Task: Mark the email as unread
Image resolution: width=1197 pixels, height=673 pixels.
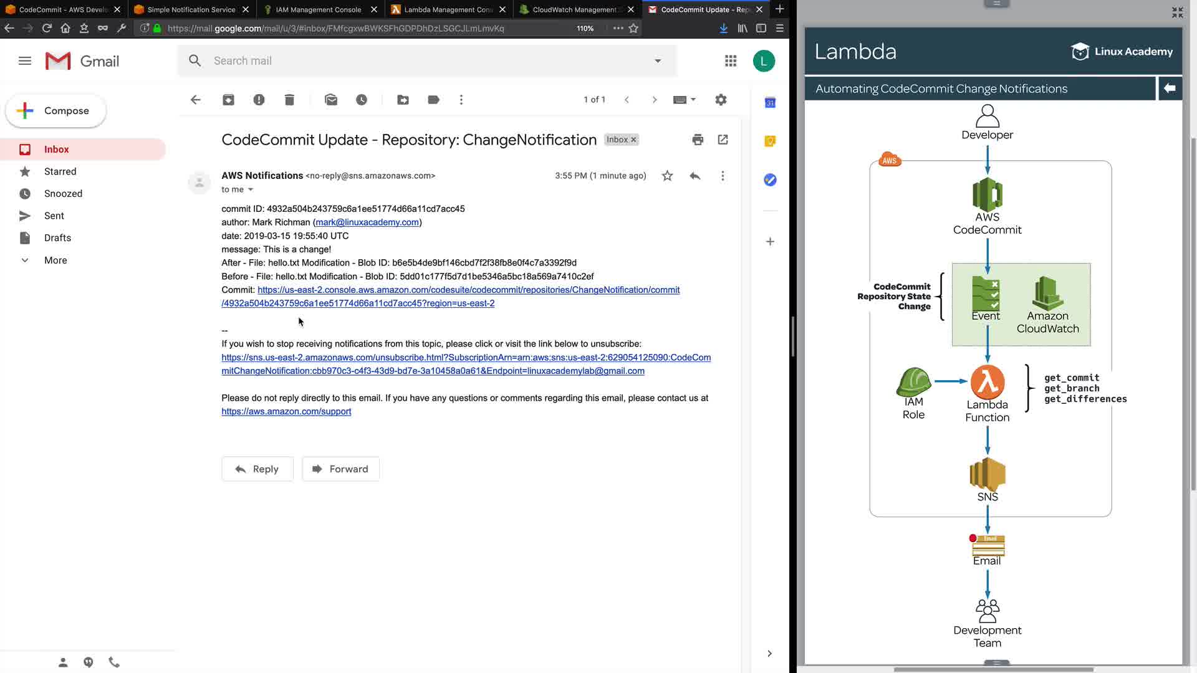Action: tap(331, 100)
